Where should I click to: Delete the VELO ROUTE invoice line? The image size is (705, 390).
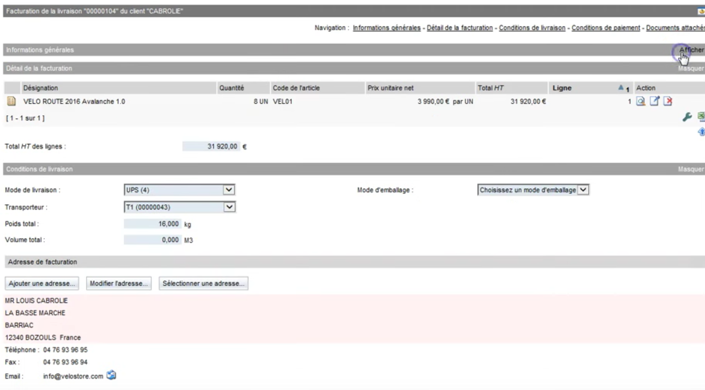pyautogui.click(x=668, y=101)
